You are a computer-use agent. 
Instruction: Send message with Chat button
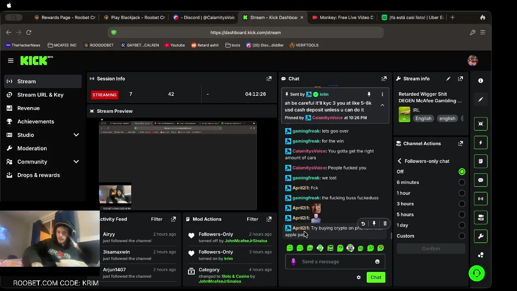[376, 277]
